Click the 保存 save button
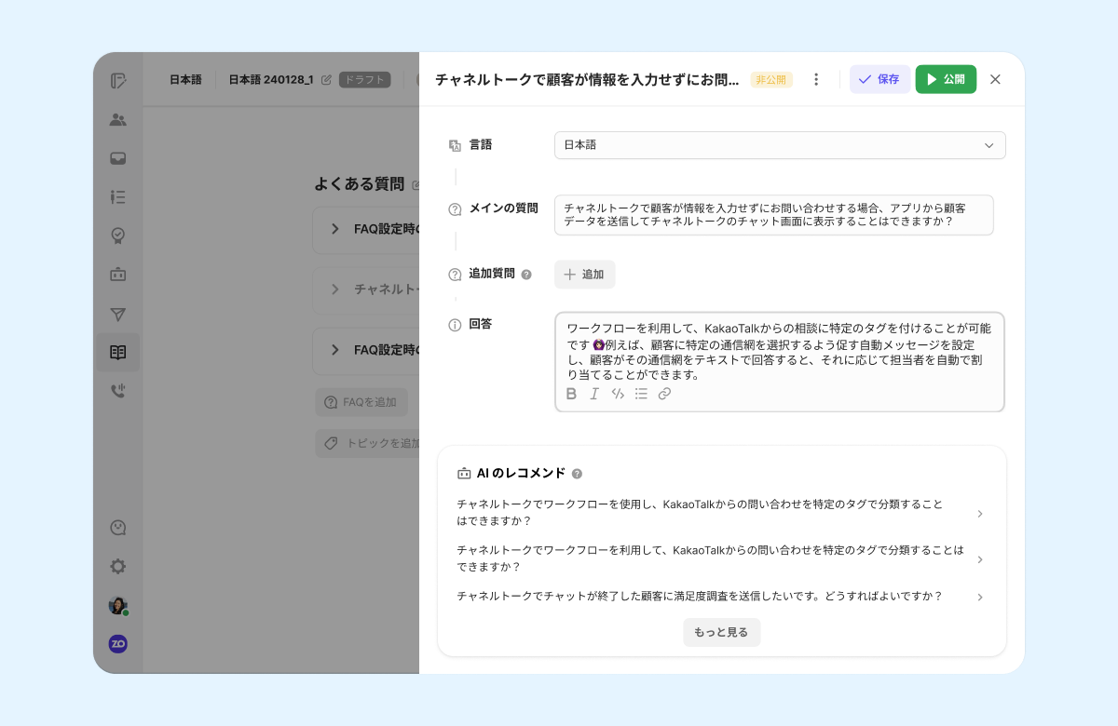 coord(879,79)
